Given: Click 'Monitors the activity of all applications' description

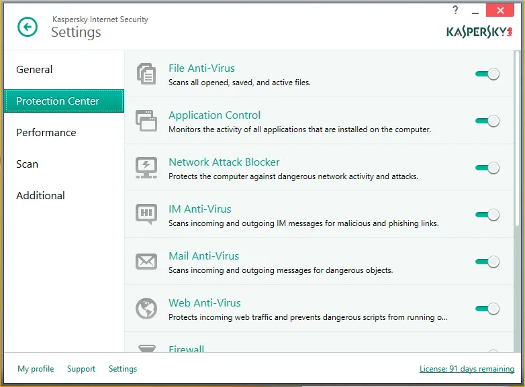Looking at the screenshot, I should [x=299, y=129].
